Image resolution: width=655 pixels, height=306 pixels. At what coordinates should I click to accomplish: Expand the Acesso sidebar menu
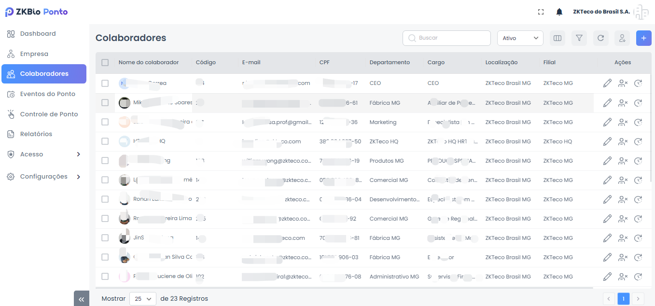(x=44, y=154)
